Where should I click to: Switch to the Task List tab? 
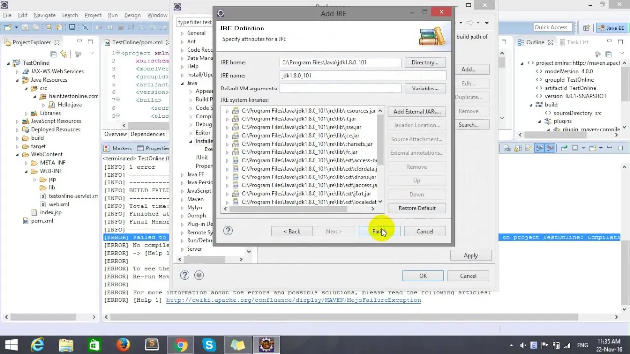point(573,42)
